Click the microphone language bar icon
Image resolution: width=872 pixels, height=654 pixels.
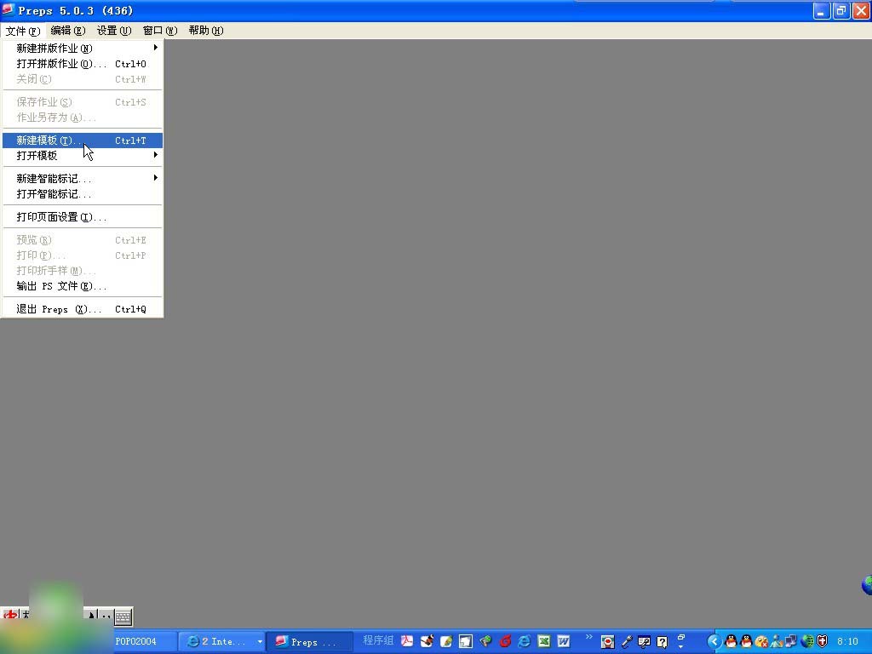pyautogui.click(x=627, y=642)
